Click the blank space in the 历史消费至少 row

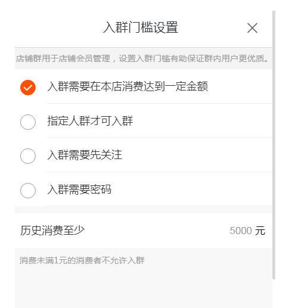pyautogui.click(x=156, y=231)
